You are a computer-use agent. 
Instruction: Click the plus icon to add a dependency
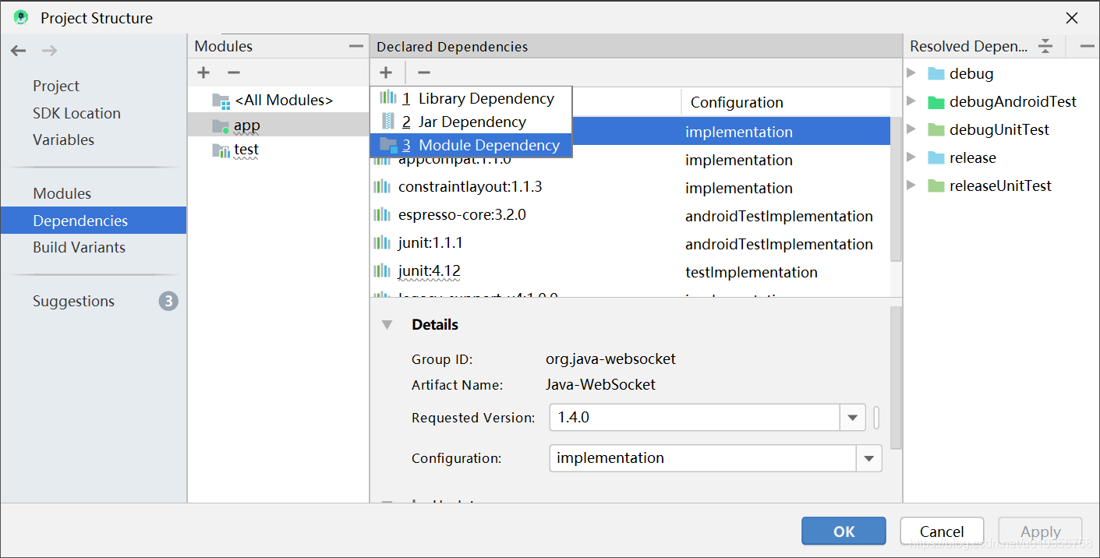[x=386, y=72]
